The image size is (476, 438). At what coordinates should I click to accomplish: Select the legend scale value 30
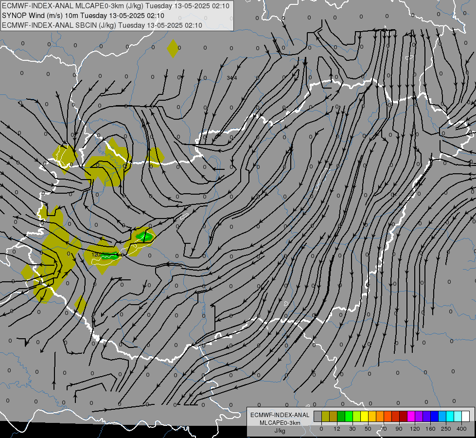tap(353, 429)
